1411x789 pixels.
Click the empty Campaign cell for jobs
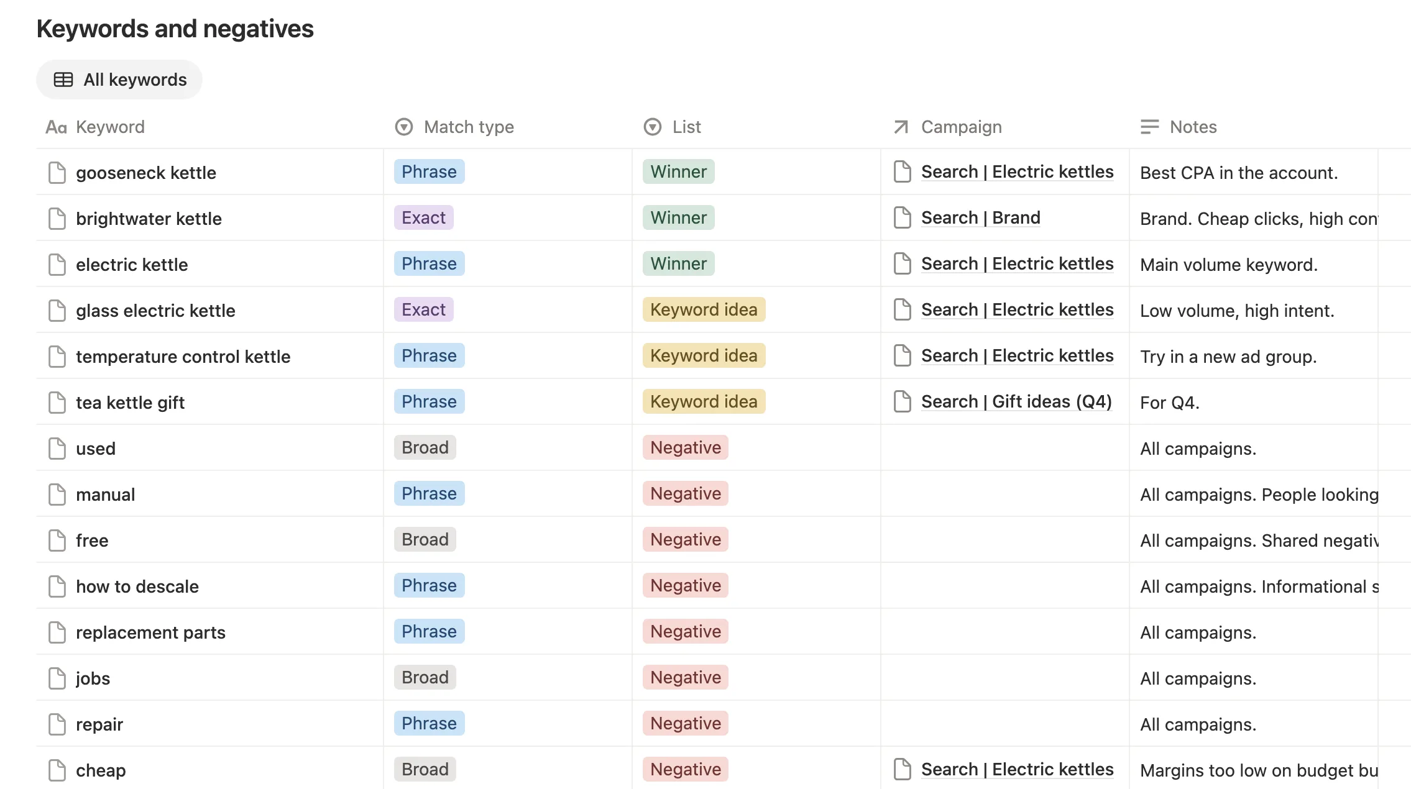click(1004, 678)
